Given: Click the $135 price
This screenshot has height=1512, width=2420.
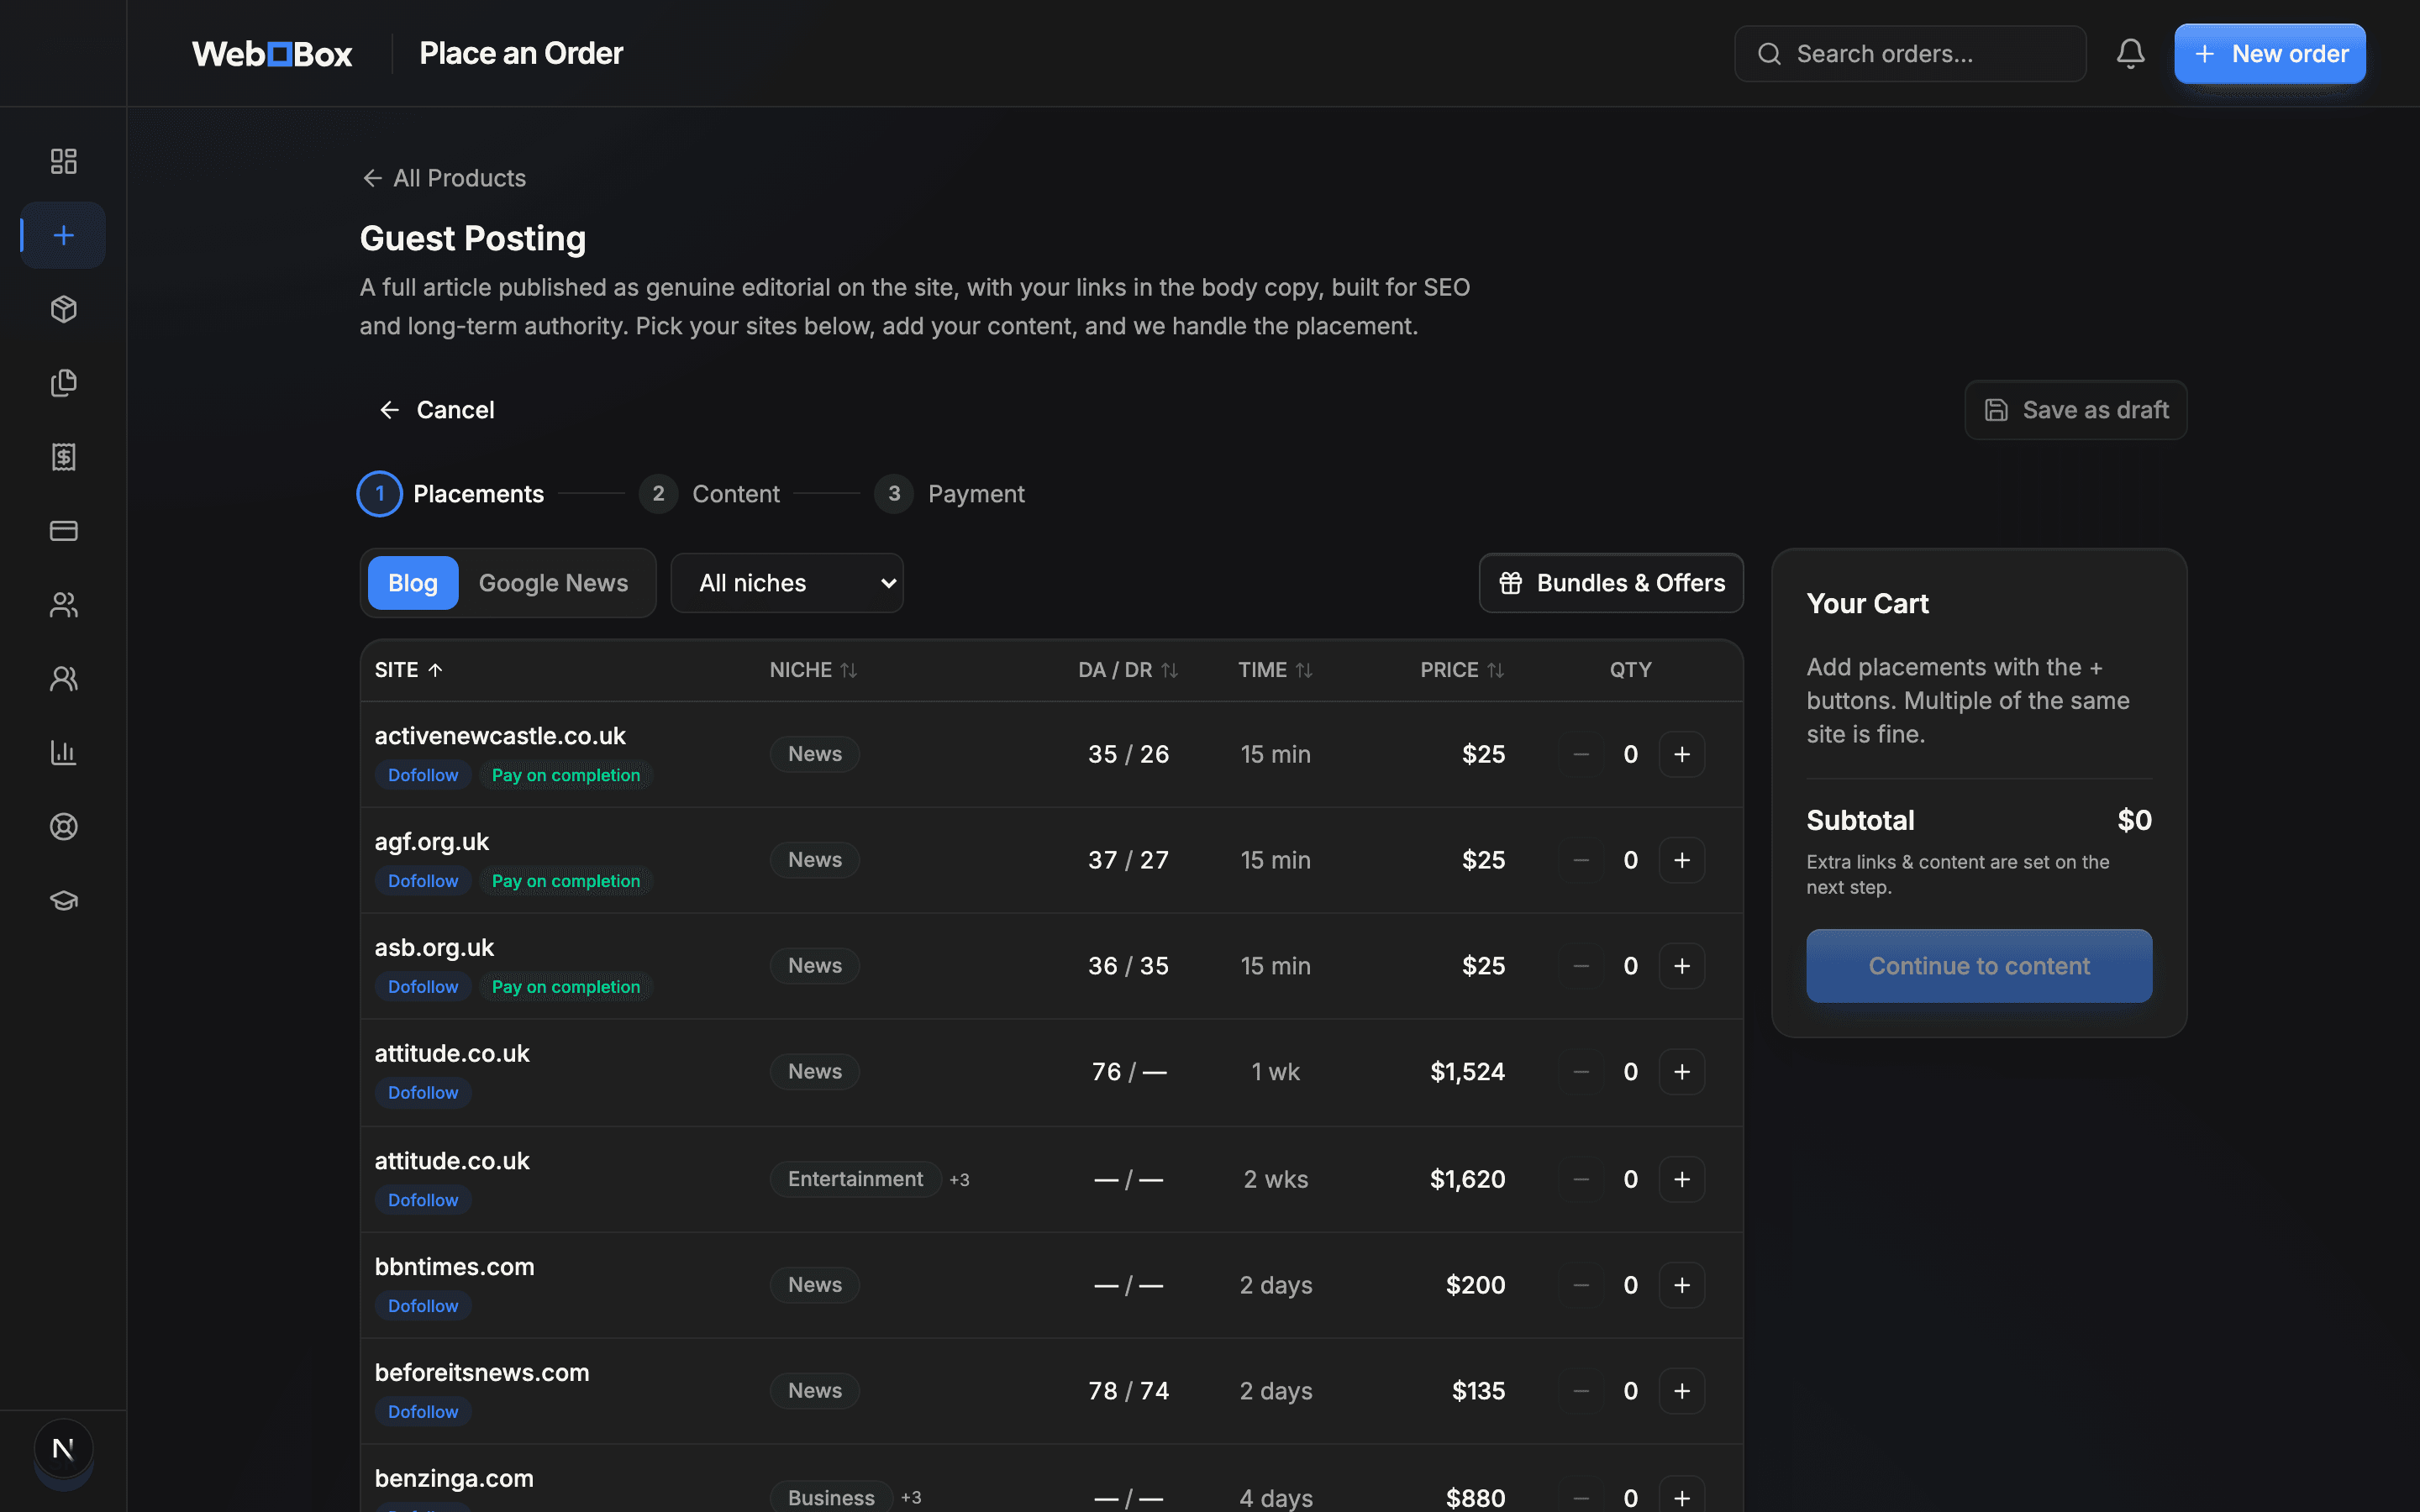Looking at the screenshot, I should (1478, 1391).
